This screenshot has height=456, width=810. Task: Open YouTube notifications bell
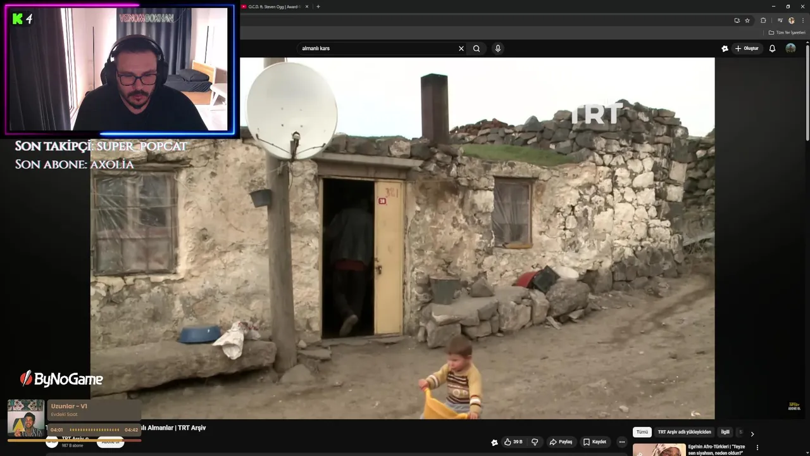(772, 49)
